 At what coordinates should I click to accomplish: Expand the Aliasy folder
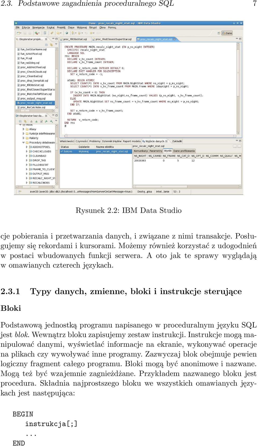point(23,129)
